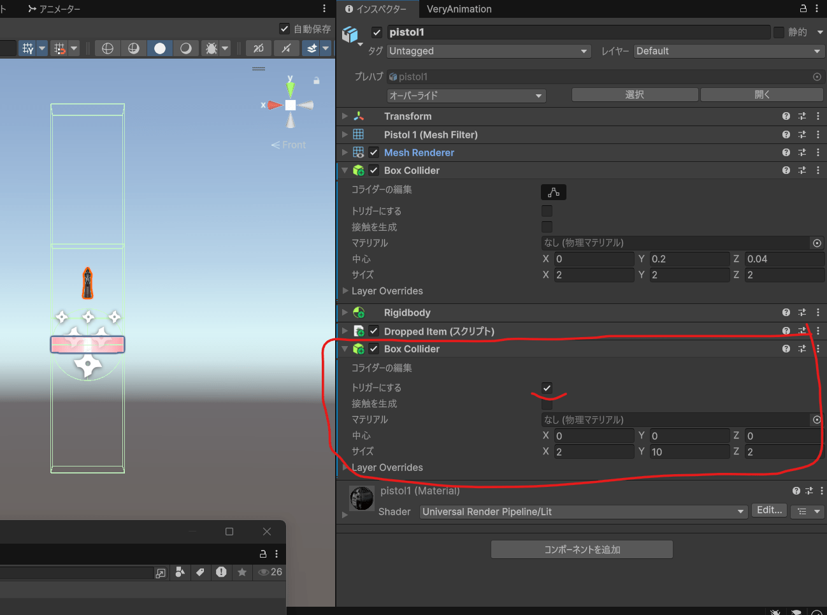The image size is (827, 615).
Task: Click the Y size field showing 10
Action: pyautogui.click(x=690, y=451)
